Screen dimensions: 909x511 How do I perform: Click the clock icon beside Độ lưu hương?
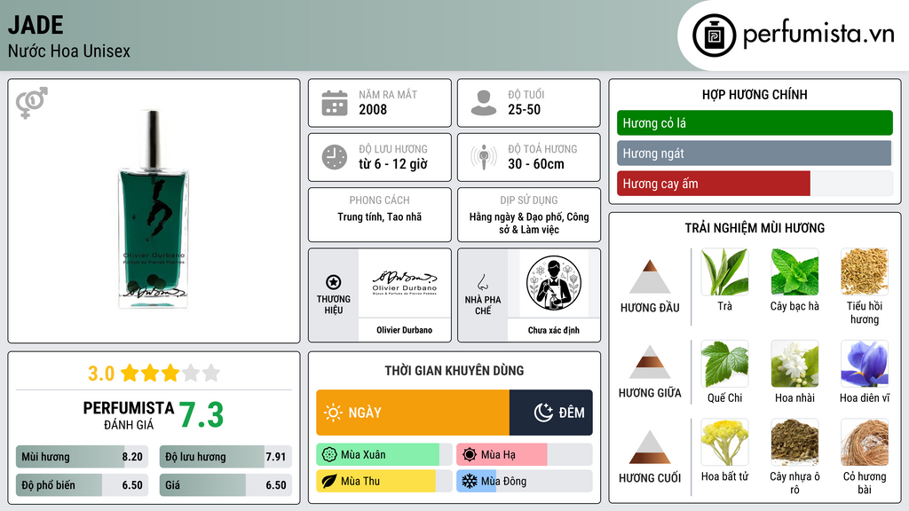335,157
